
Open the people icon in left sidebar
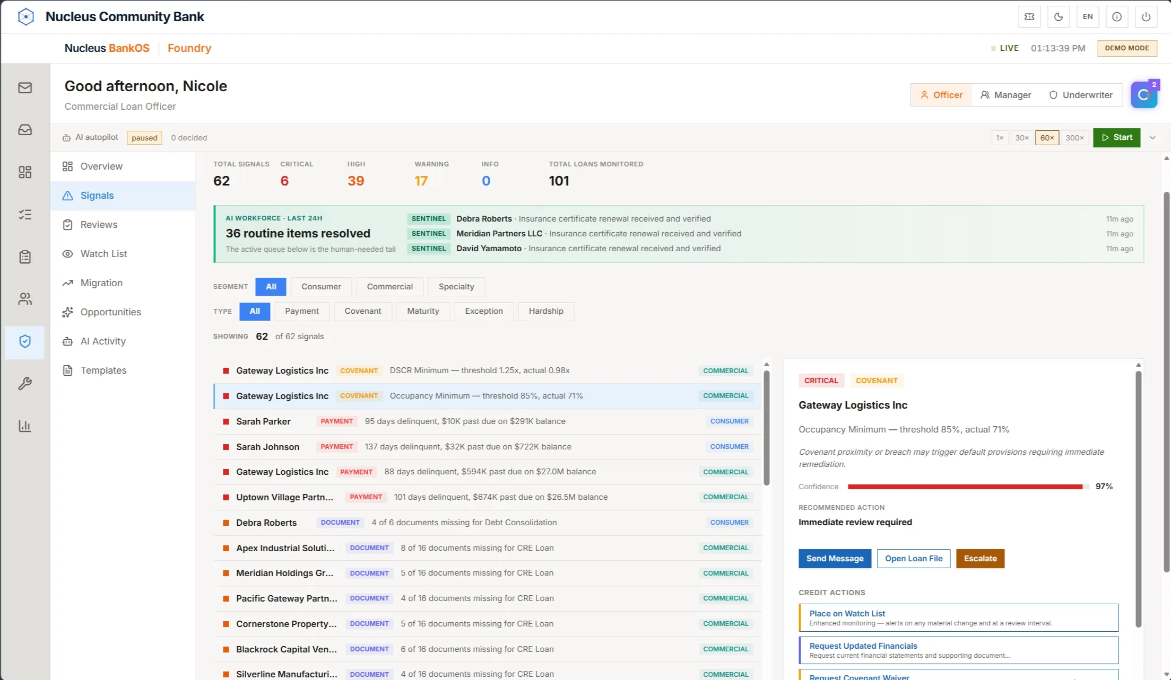pos(25,299)
